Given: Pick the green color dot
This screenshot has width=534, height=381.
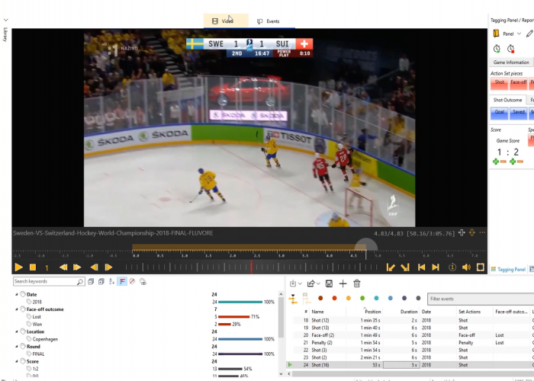Looking at the screenshot, I should pyautogui.click(x=362, y=299).
